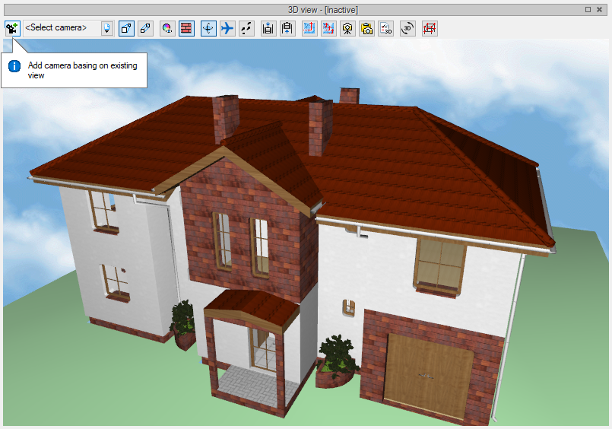Click the arrow button beside Select camera
Viewport: 612px width, 429px height.
pos(106,28)
